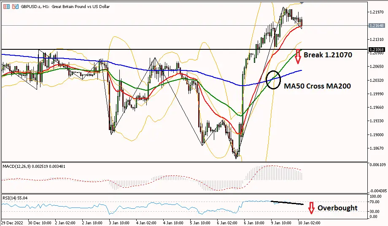Click the 1.21648 current price label
Image resolution: width=388 pixels, height=226 pixels.
376,26
